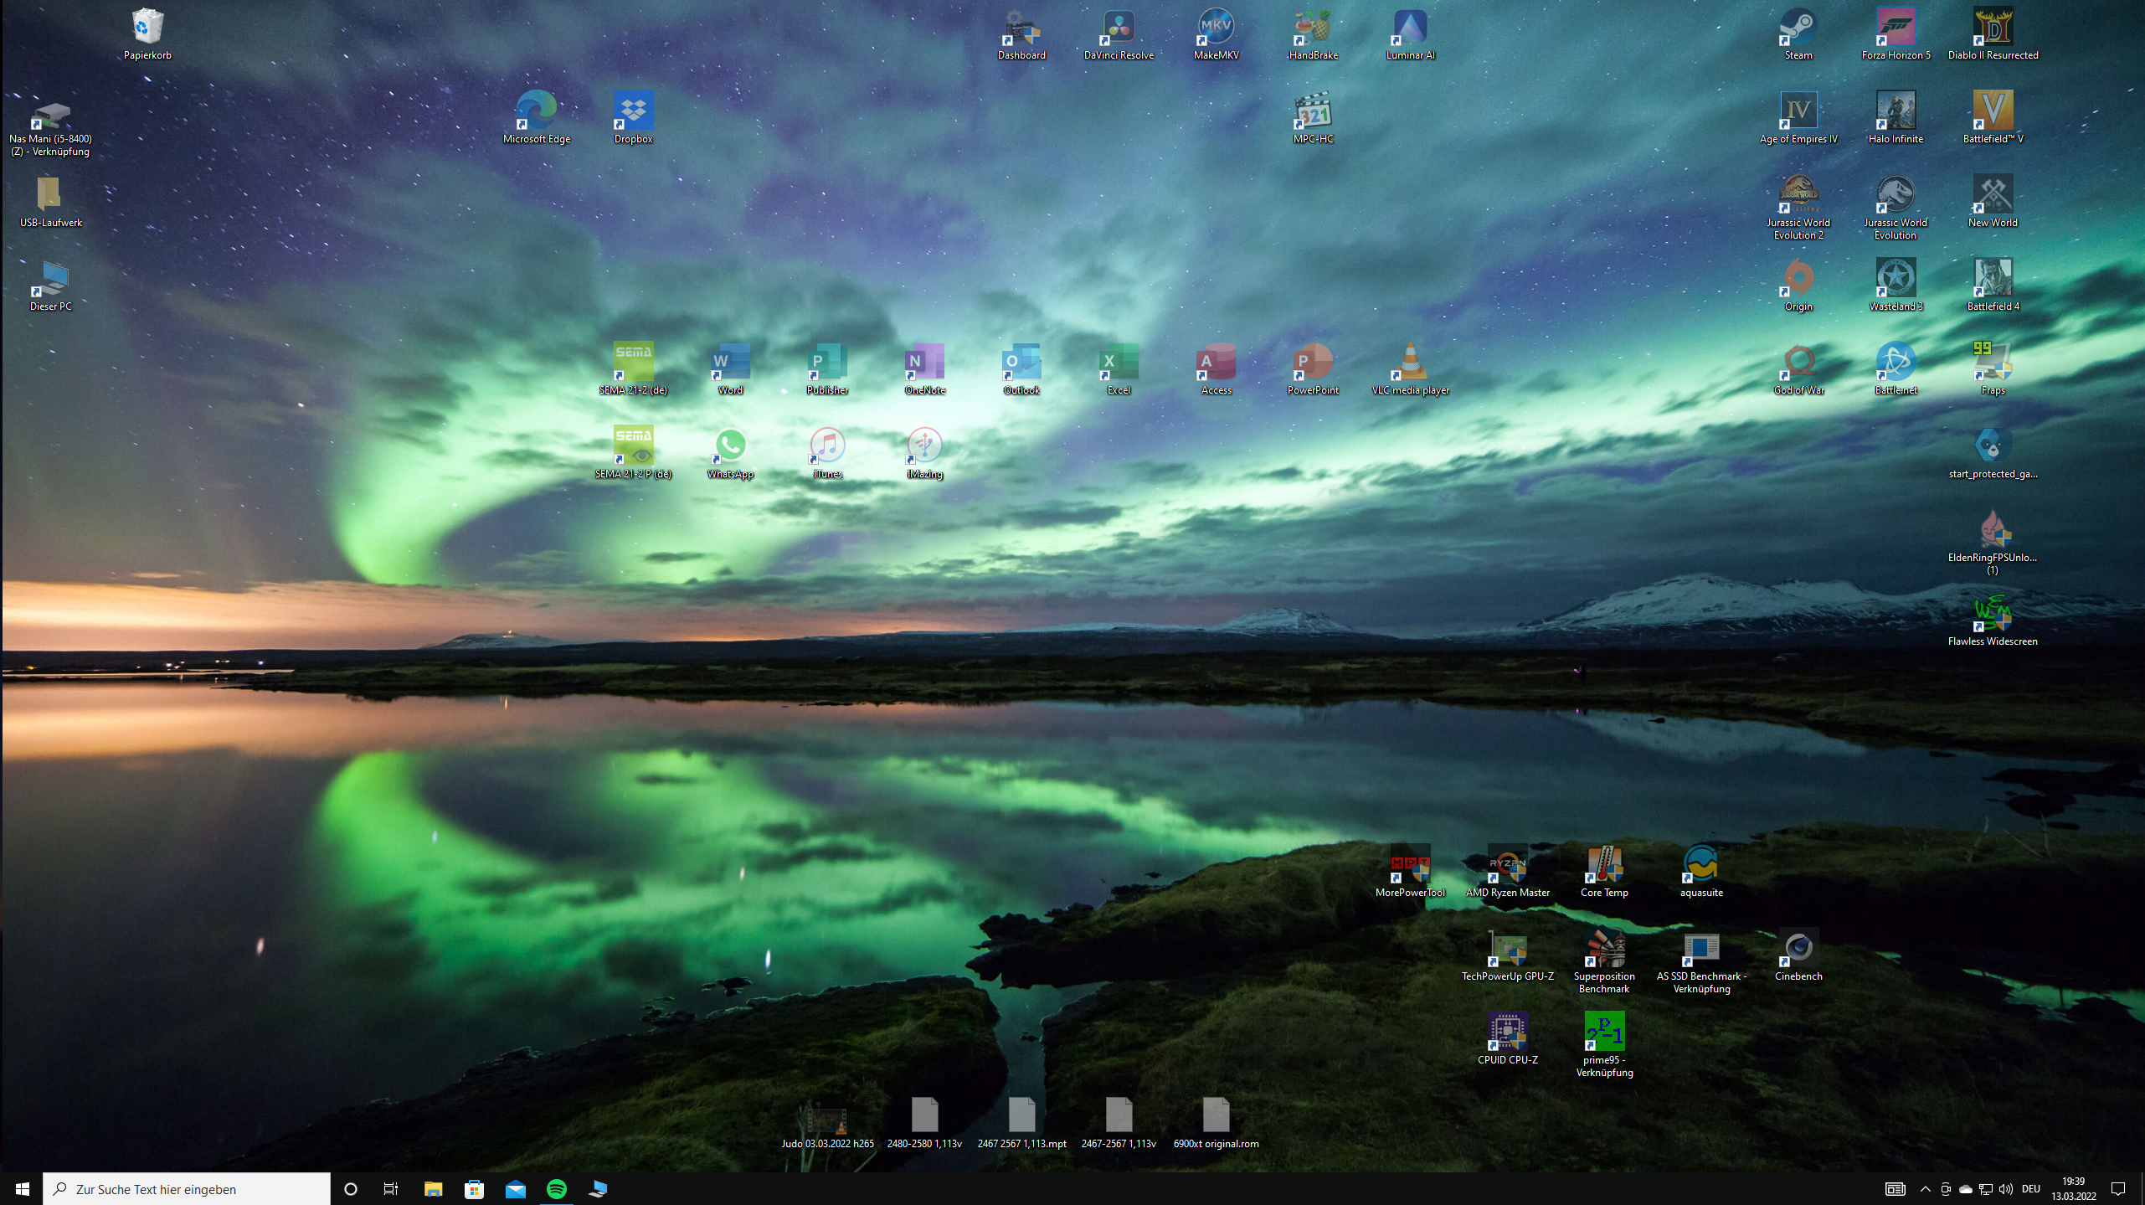Open the Dropbox shortcut
This screenshot has height=1205, width=2145.
[633, 109]
